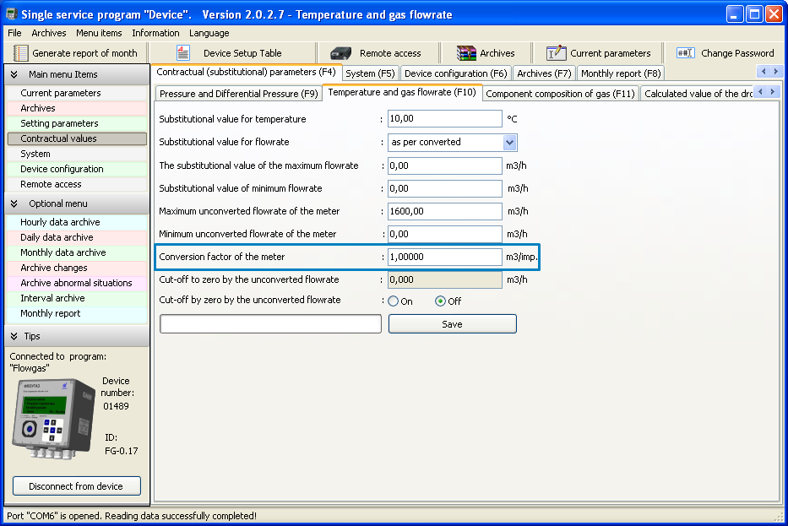Switch to the System (F5) tab
The width and height of the screenshot is (788, 526).
pyautogui.click(x=371, y=73)
